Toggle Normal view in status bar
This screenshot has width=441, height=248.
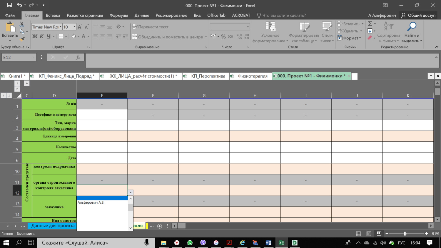(358, 234)
